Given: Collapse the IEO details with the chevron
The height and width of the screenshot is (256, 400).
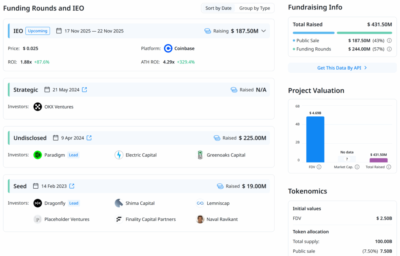Looking at the screenshot, I should coord(263,31).
